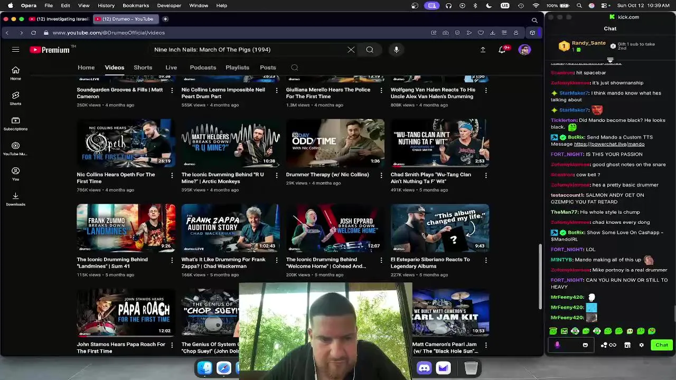Open YouTube notifications bell
This screenshot has width=676, height=380.
502,50
